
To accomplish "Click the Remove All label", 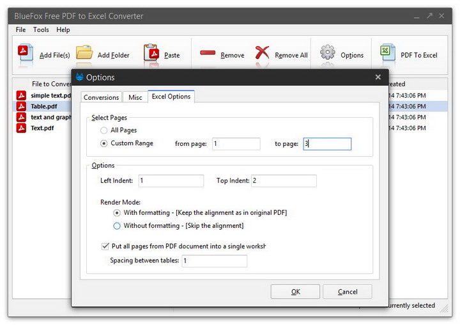I will click(x=291, y=55).
